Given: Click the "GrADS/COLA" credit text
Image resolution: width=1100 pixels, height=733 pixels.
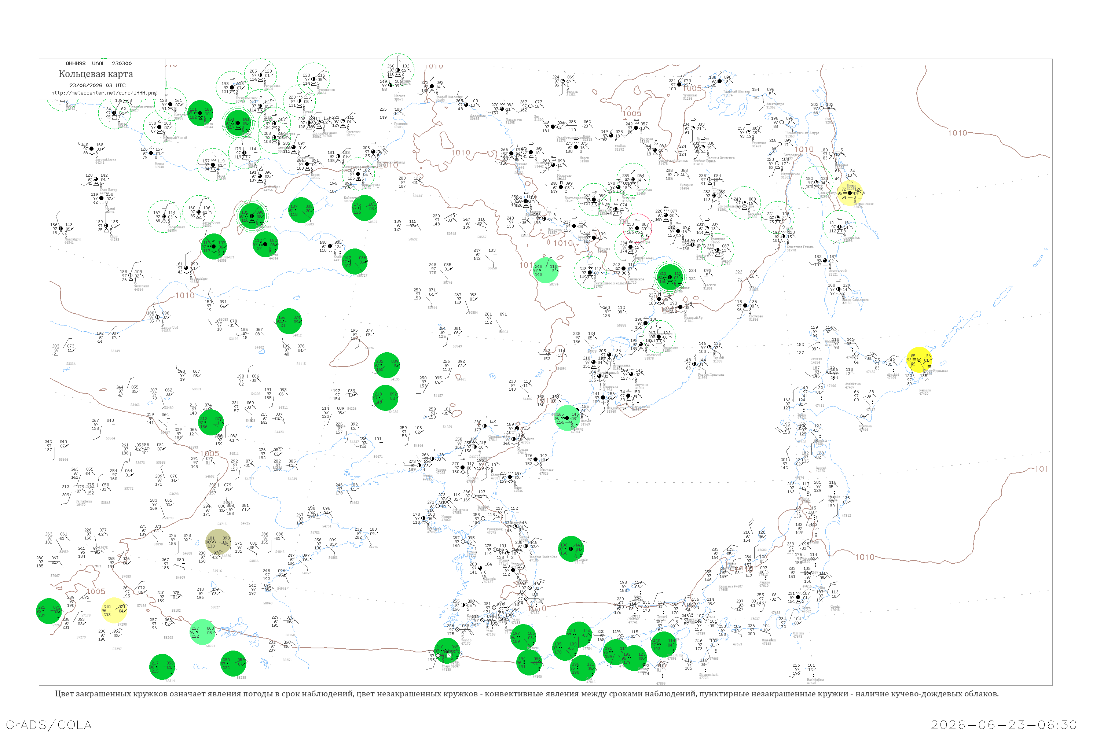Looking at the screenshot, I should coord(49,725).
